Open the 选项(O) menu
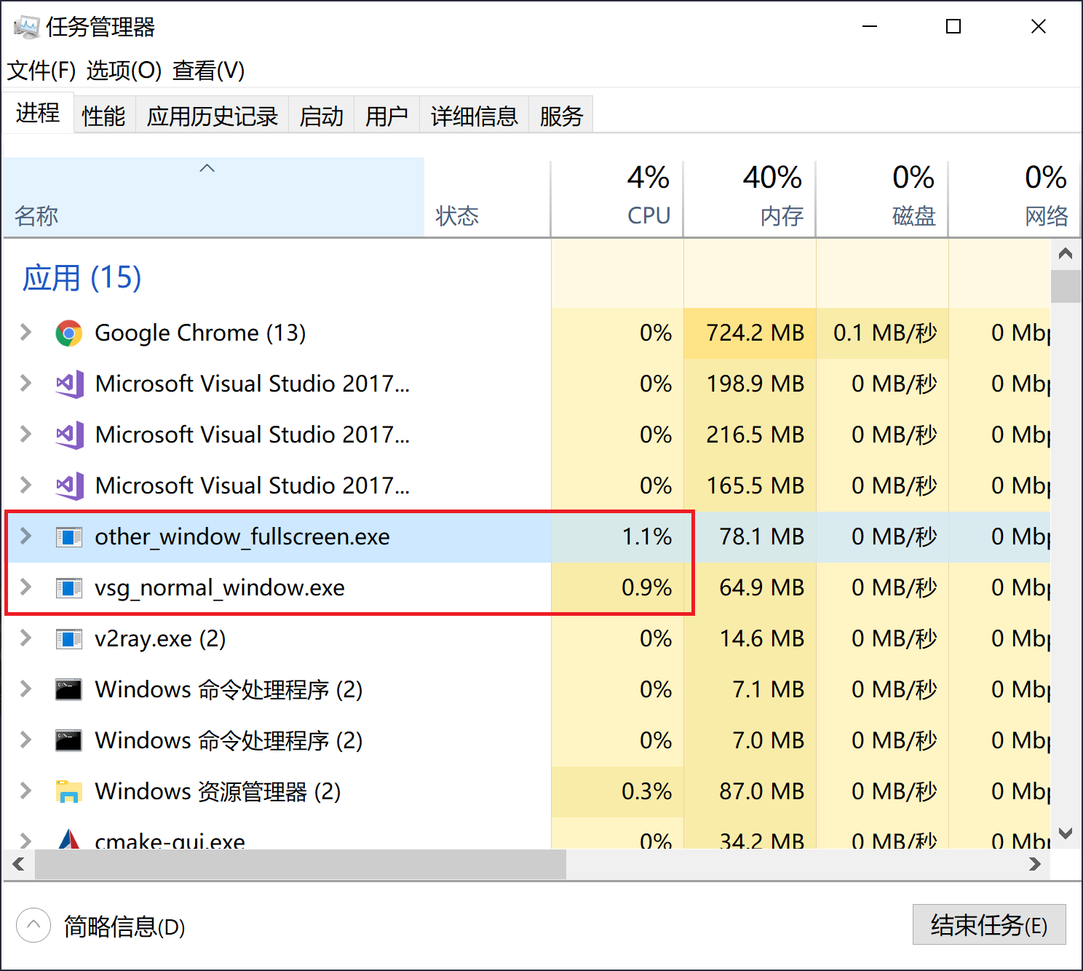Image resolution: width=1083 pixels, height=971 pixels. point(122,71)
